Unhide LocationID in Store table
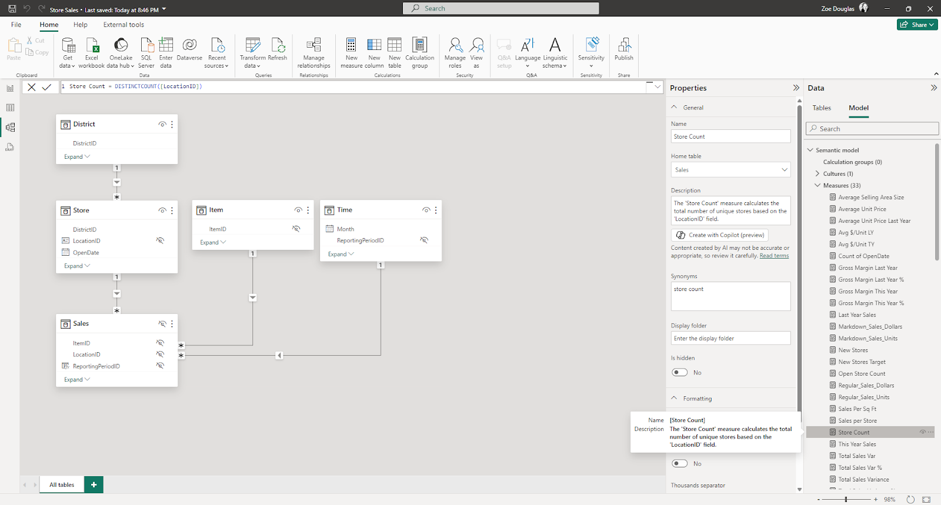 tap(160, 240)
